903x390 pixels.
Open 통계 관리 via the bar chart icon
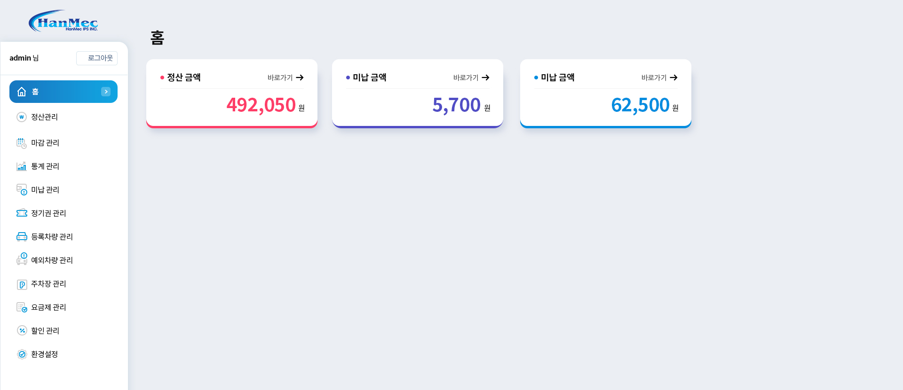coord(22,166)
